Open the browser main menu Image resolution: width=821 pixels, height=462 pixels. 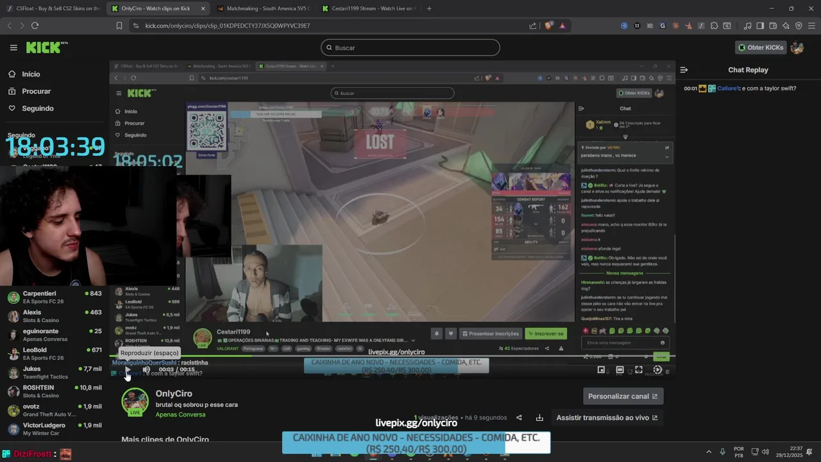811,26
